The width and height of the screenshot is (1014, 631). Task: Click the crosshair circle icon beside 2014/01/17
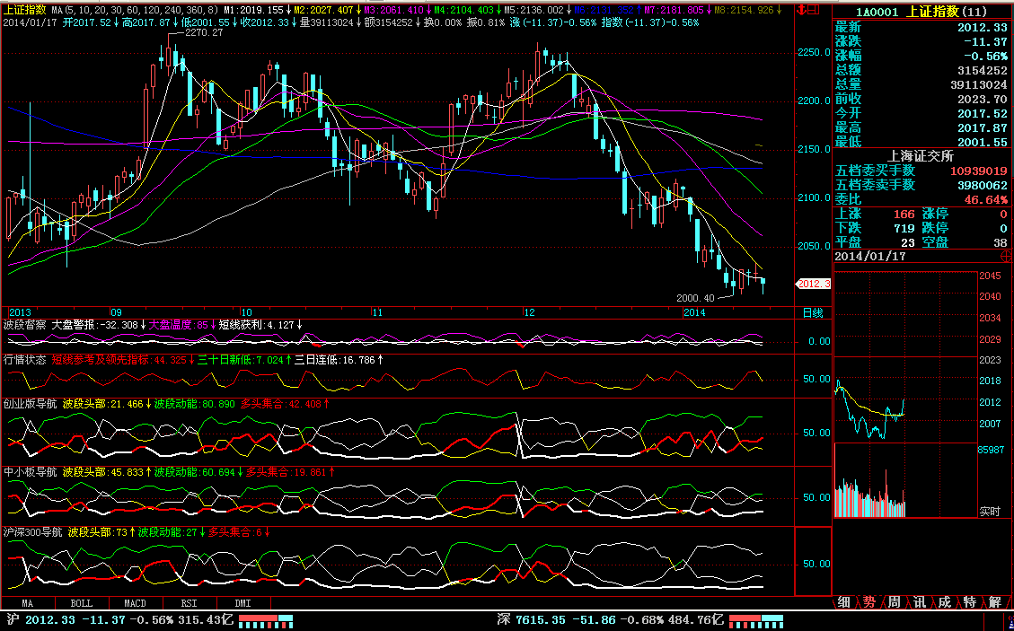(1005, 256)
